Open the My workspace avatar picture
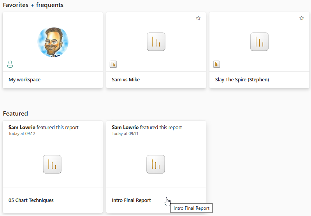 (x=53, y=42)
